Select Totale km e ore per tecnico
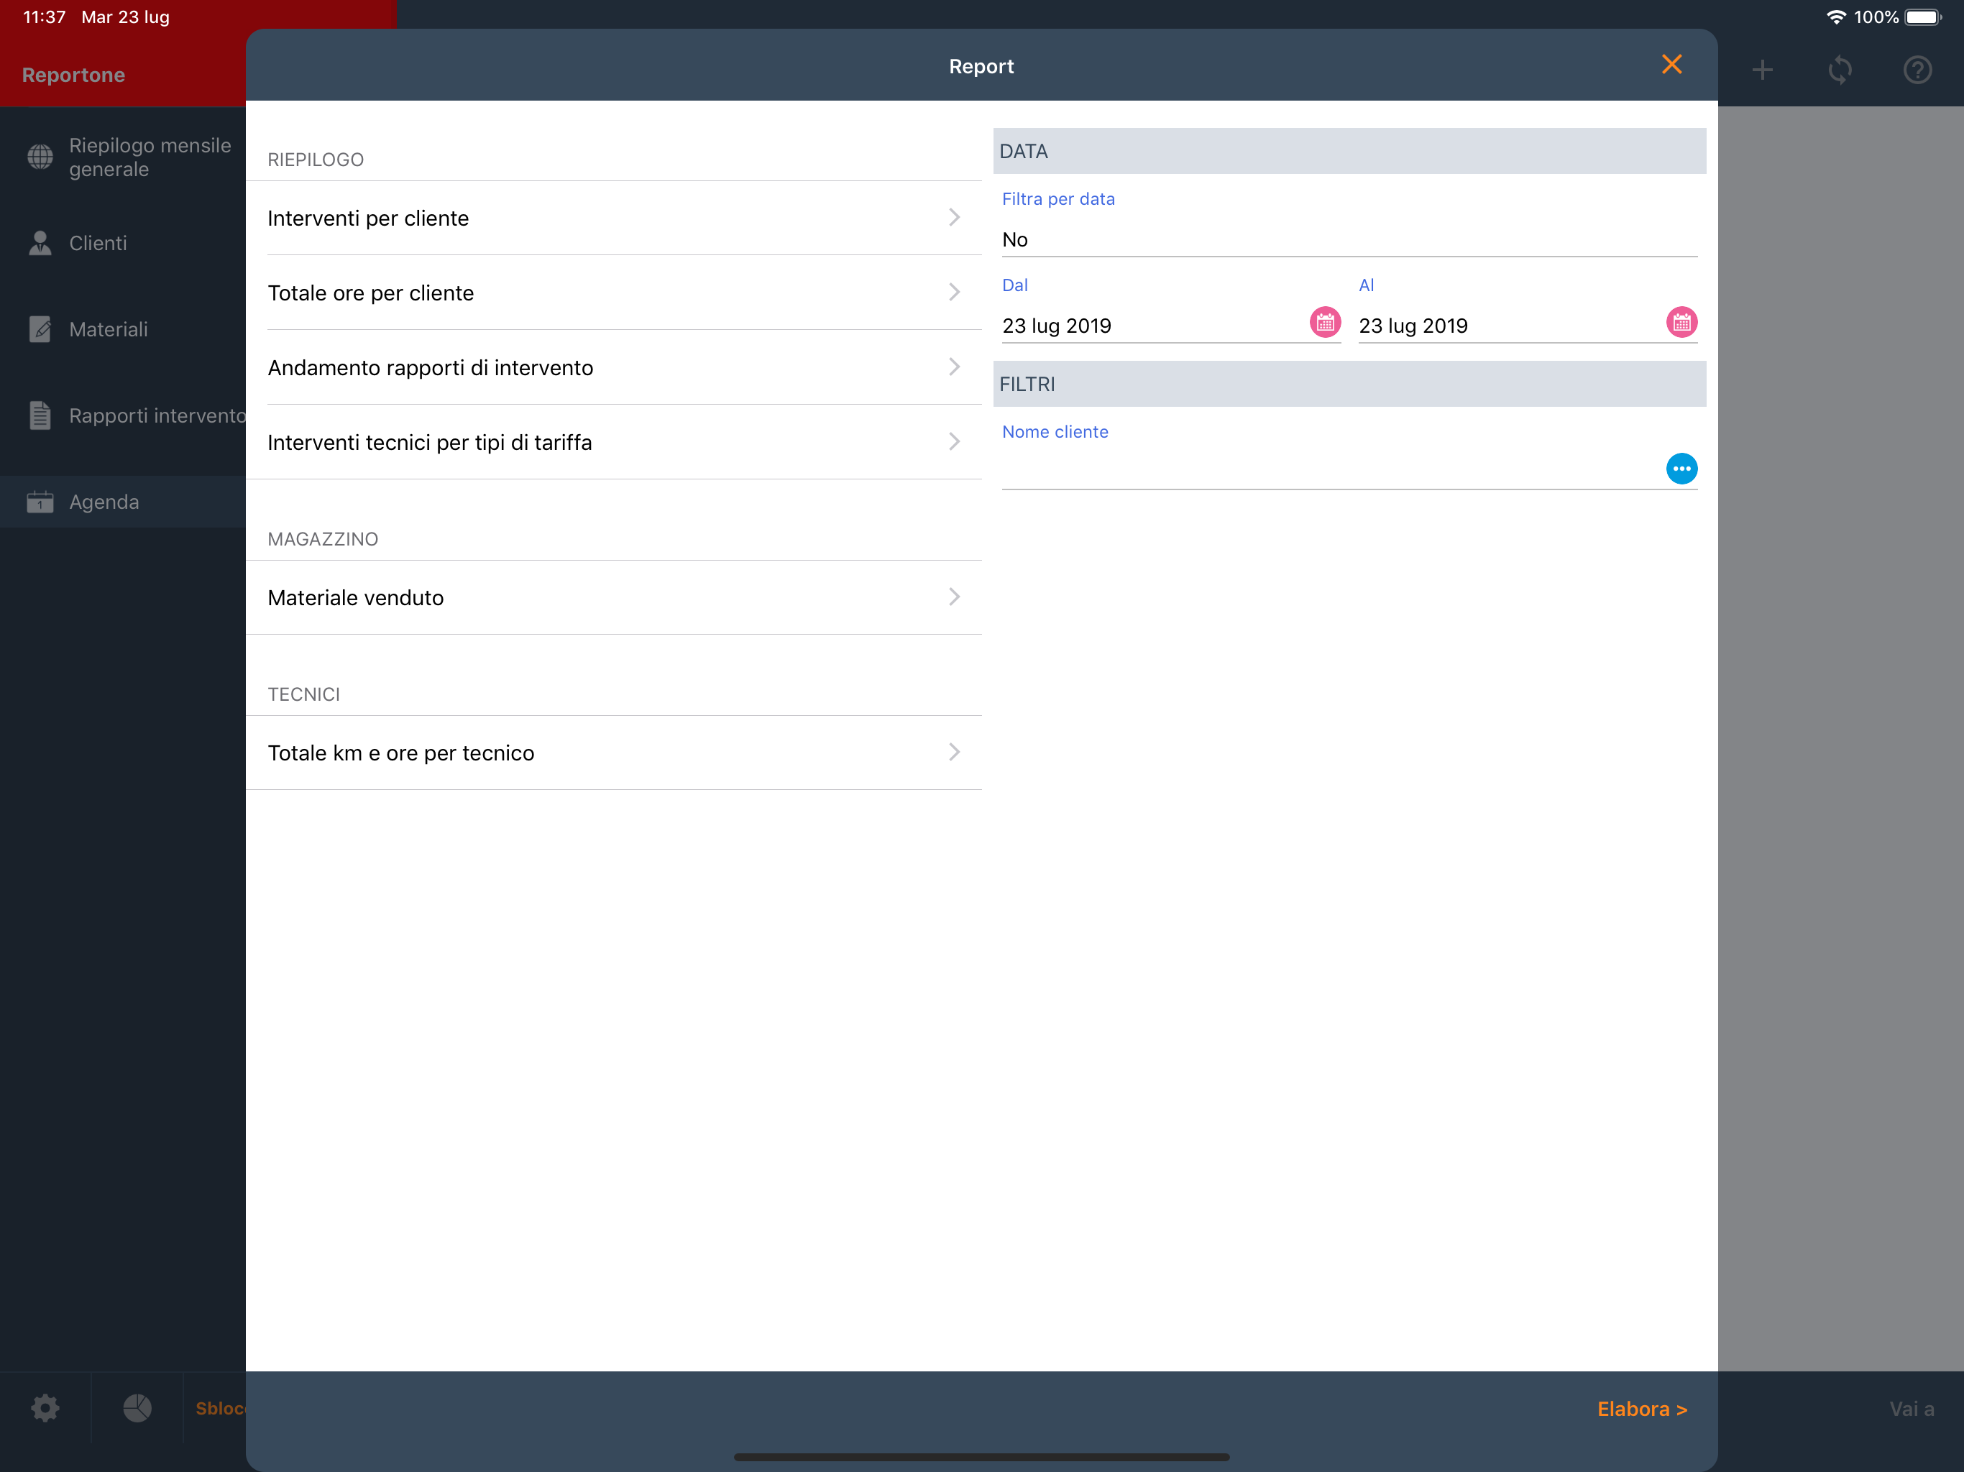This screenshot has width=1964, height=1472. pyautogui.click(x=612, y=753)
